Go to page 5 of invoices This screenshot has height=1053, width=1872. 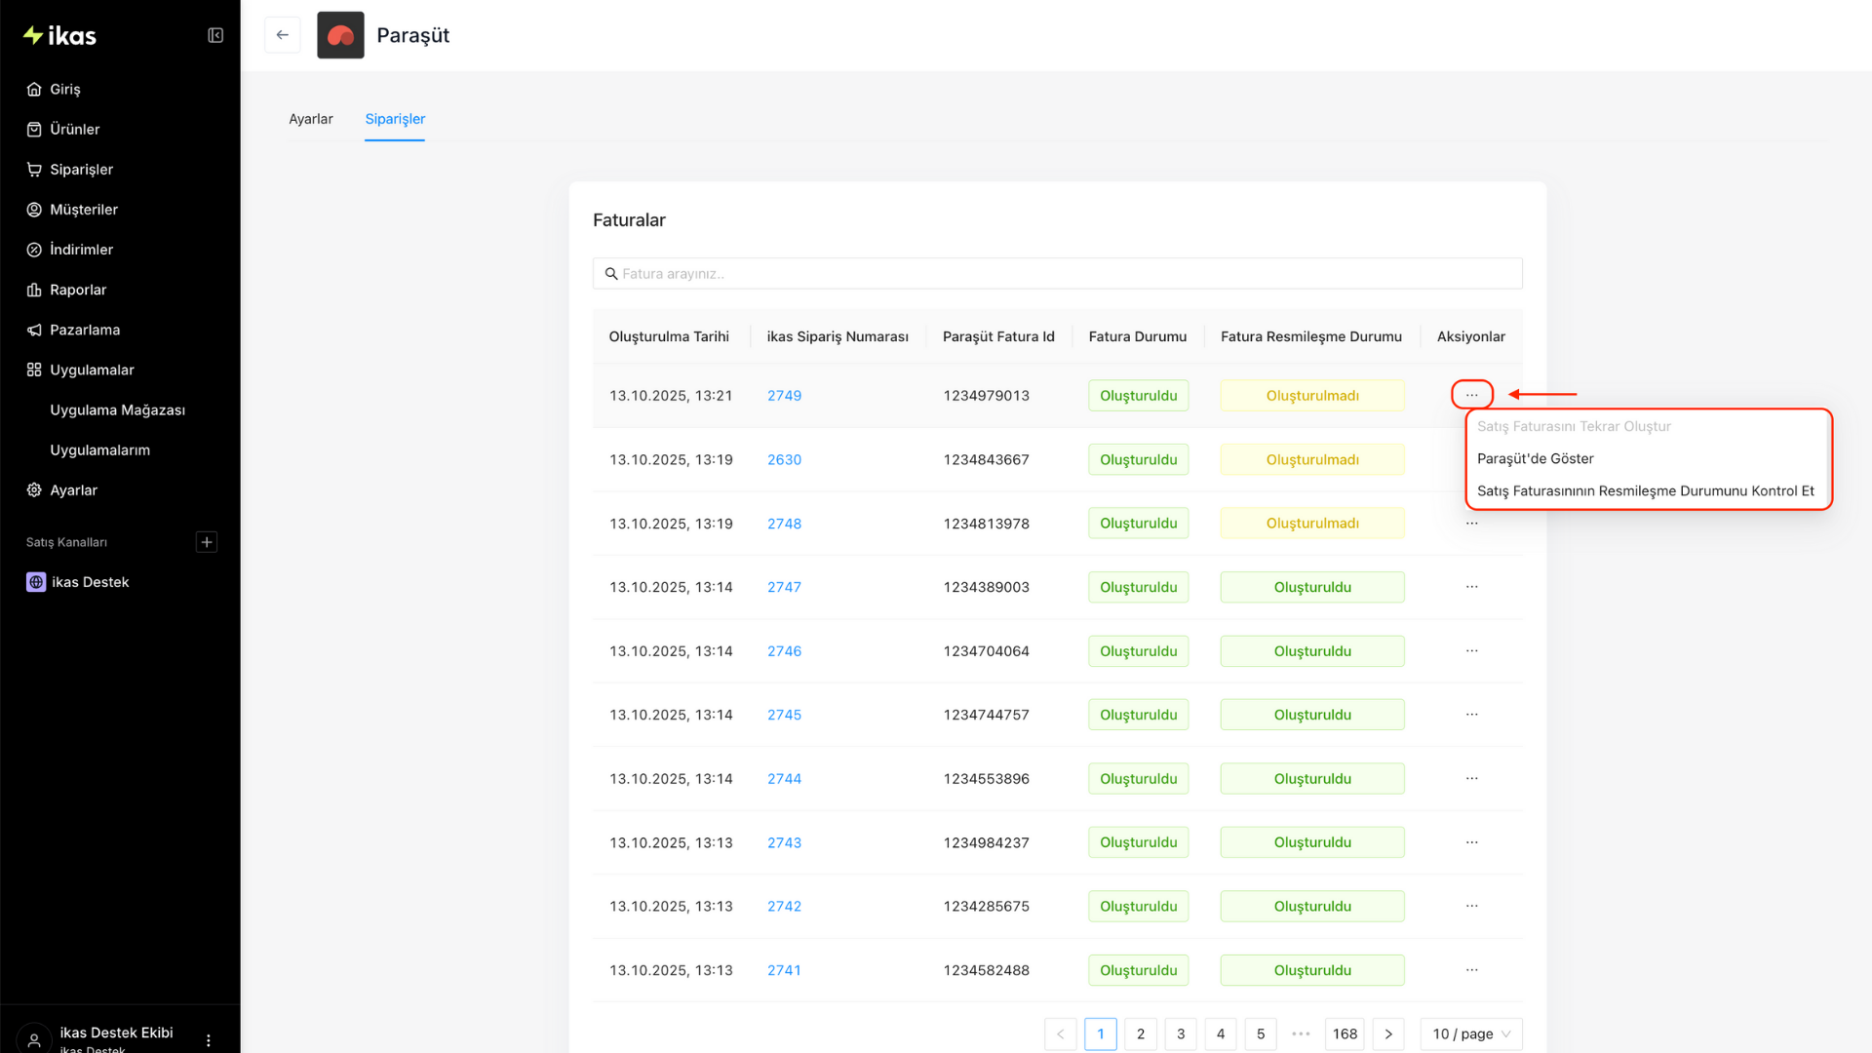click(x=1261, y=1033)
